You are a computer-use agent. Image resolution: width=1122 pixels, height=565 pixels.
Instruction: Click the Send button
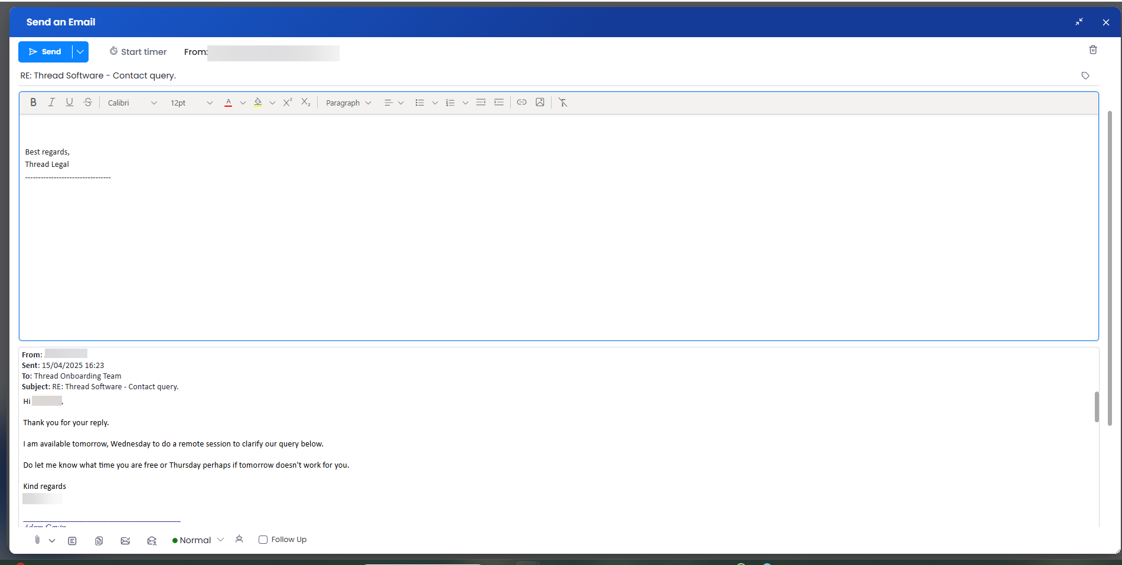[45, 52]
